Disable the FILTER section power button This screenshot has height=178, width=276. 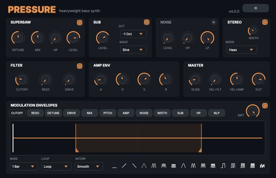[80, 66]
